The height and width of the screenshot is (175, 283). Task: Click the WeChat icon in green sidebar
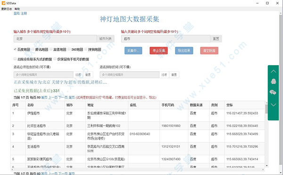tap(273, 92)
